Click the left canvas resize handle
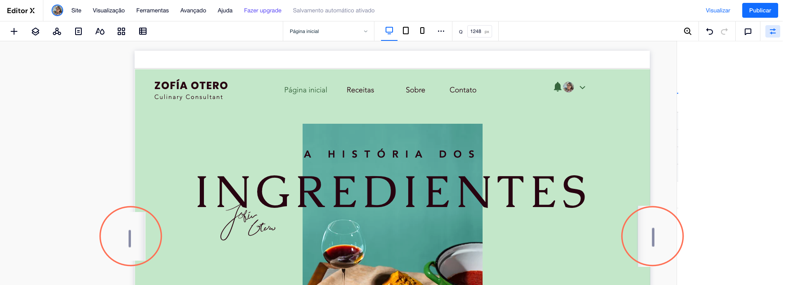The image size is (786, 285). [x=130, y=238]
